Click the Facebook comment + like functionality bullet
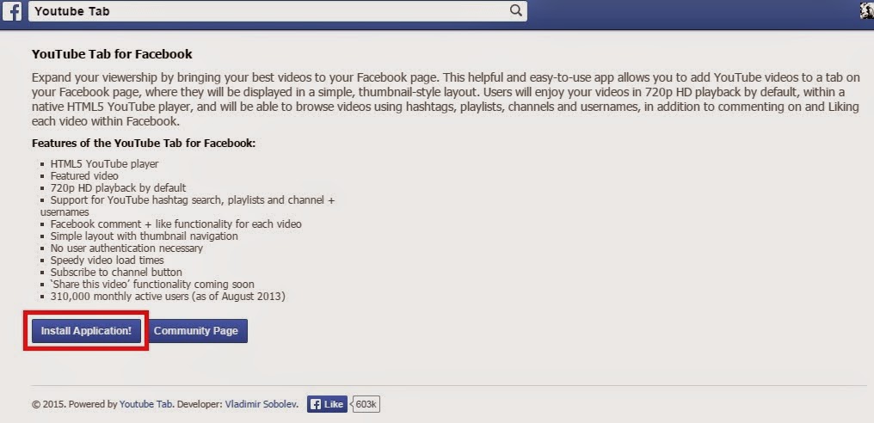 click(x=175, y=224)
